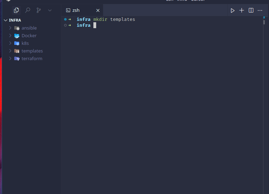Click the mkdir command status dot
The image size is (269, 194).
[x=66, y=19]
